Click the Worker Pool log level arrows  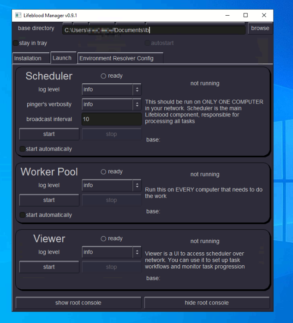[x=137, y=185]
